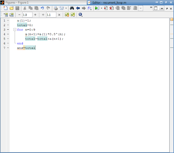Redo the last undone edit
Screen dimensions: 174x153
48,8
